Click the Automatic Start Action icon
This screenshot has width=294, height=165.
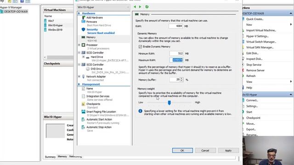[83, 119]
